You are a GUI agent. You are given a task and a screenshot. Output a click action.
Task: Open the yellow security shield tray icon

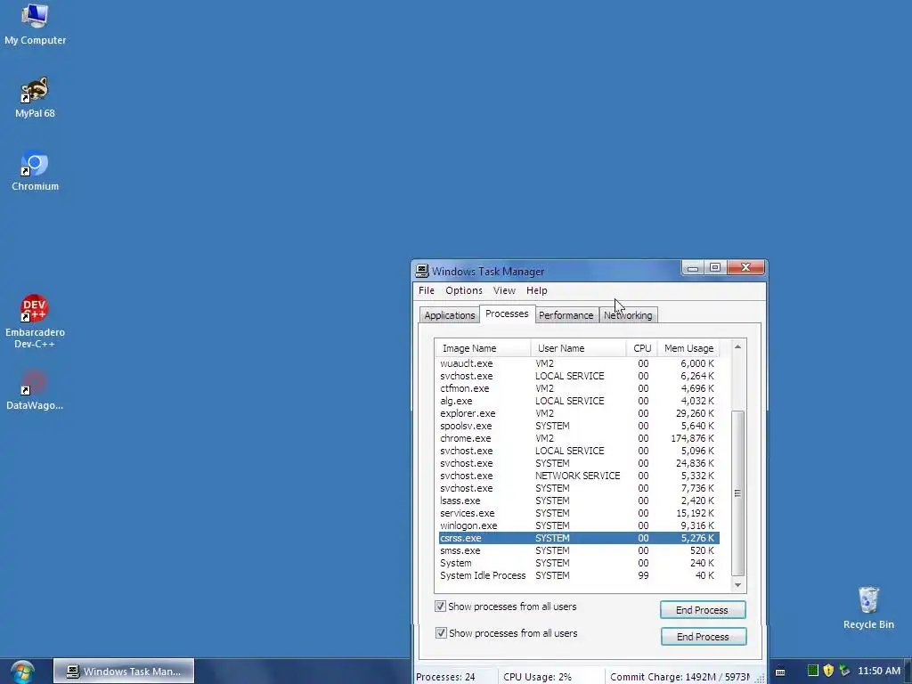click(828, 671)
